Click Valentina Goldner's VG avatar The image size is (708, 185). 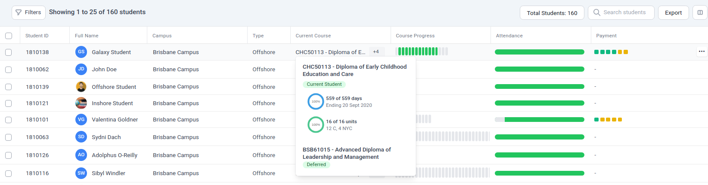pos(81,120)
